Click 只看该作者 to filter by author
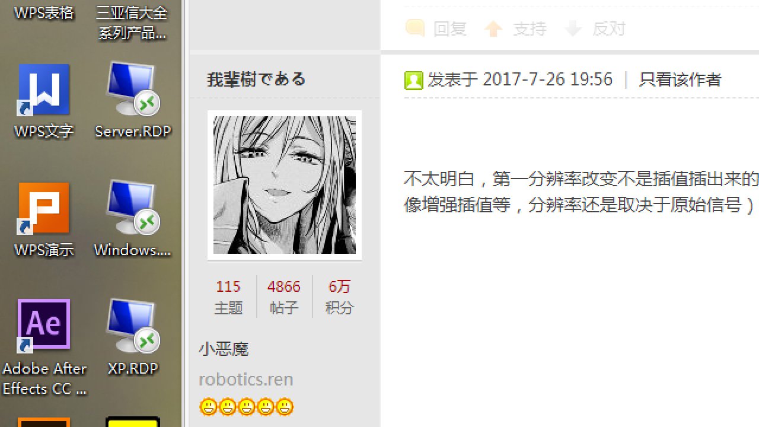 680,79
